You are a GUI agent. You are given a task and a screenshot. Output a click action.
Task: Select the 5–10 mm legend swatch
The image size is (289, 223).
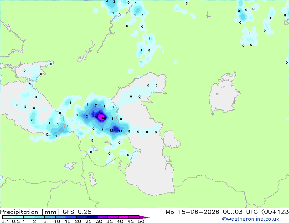point(50,217)
